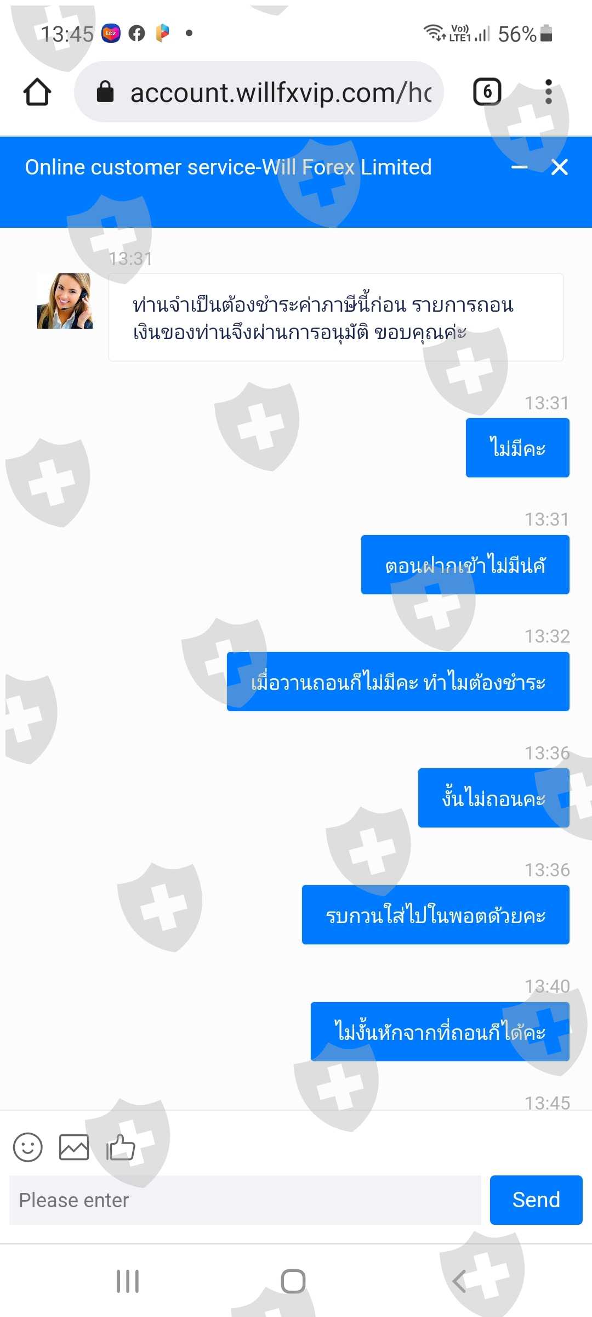Attach an image using picture icon

(74, 1147)
